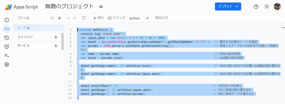Screen dimensions: 285x104
Task: Open the doPost function selector dropdown
Action: click(139, 18)
